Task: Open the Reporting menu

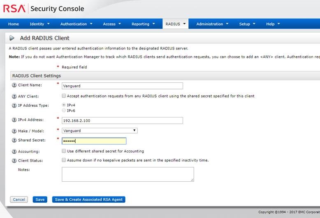Action: pos(143,24)
